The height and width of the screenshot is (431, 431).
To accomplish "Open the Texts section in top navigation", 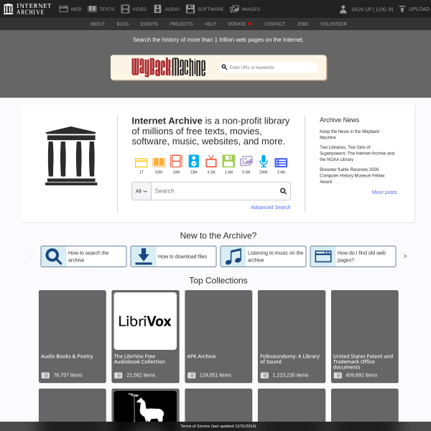I will coord(101,9).
